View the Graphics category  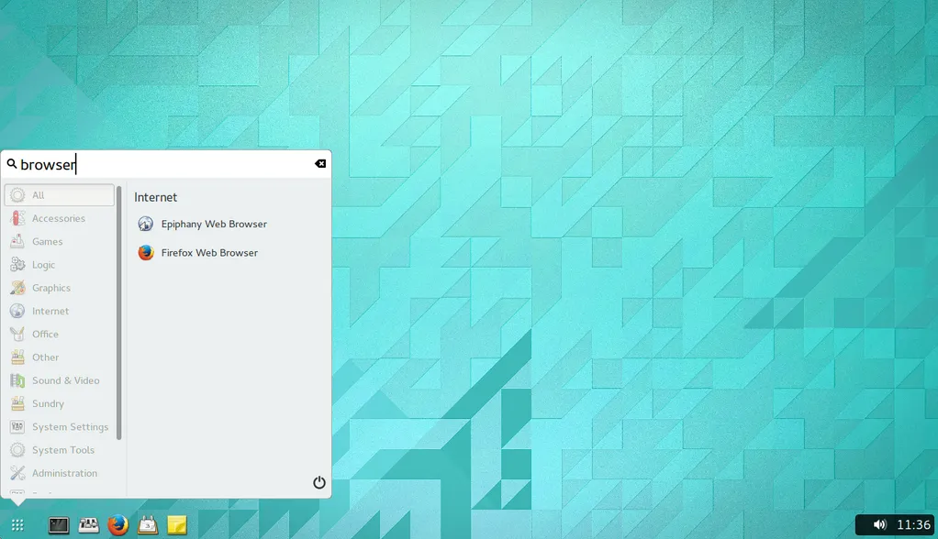click(52, 287)
